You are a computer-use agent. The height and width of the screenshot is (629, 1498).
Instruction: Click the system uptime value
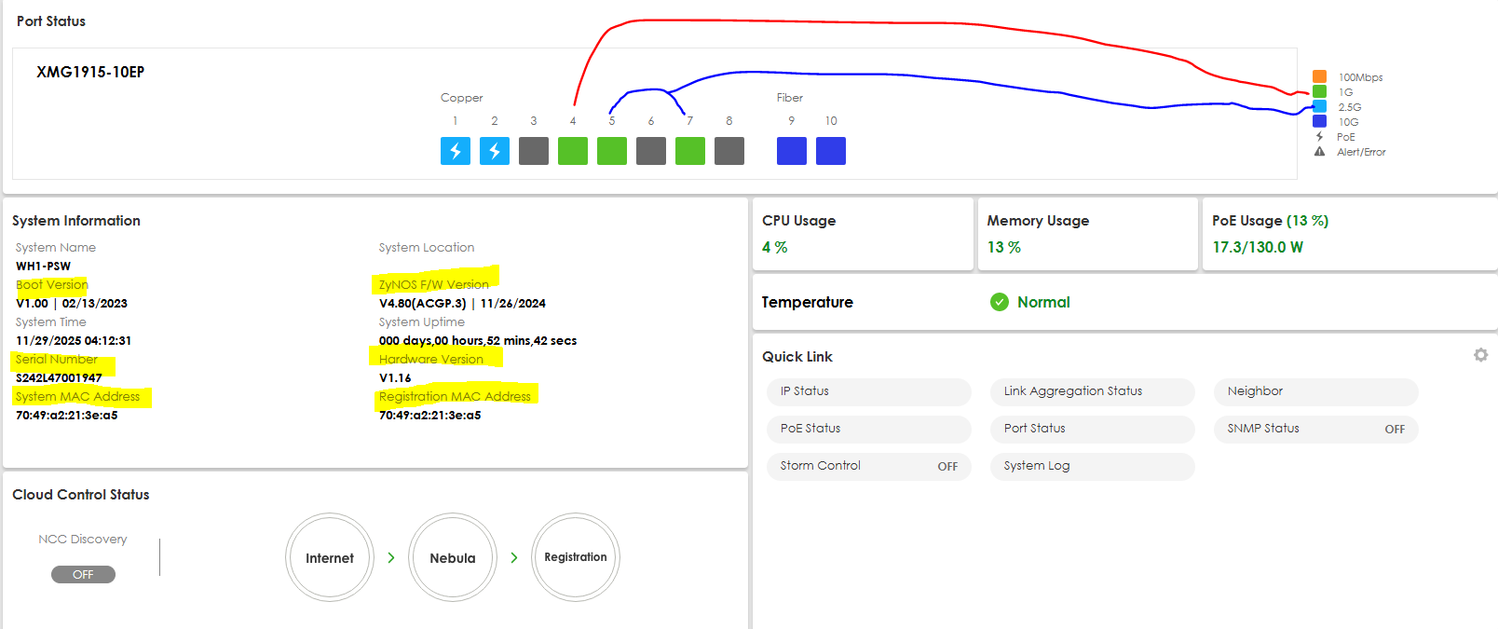[x=478, y=340]
